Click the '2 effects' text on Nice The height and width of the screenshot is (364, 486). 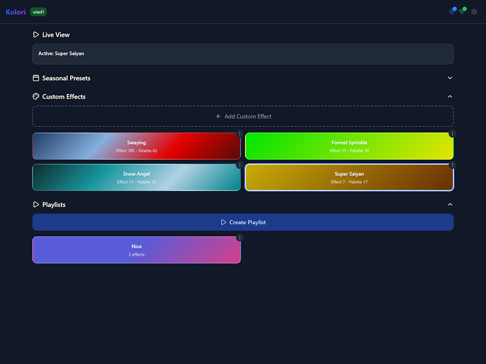[x=137, y=255]
